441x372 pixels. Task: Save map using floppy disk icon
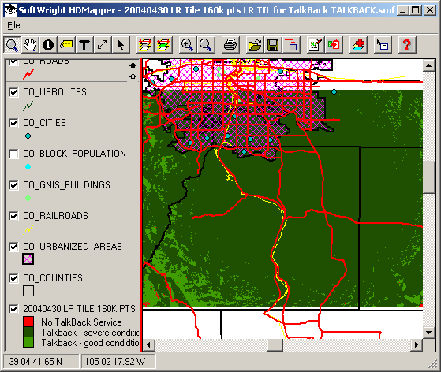pos(273,45)
